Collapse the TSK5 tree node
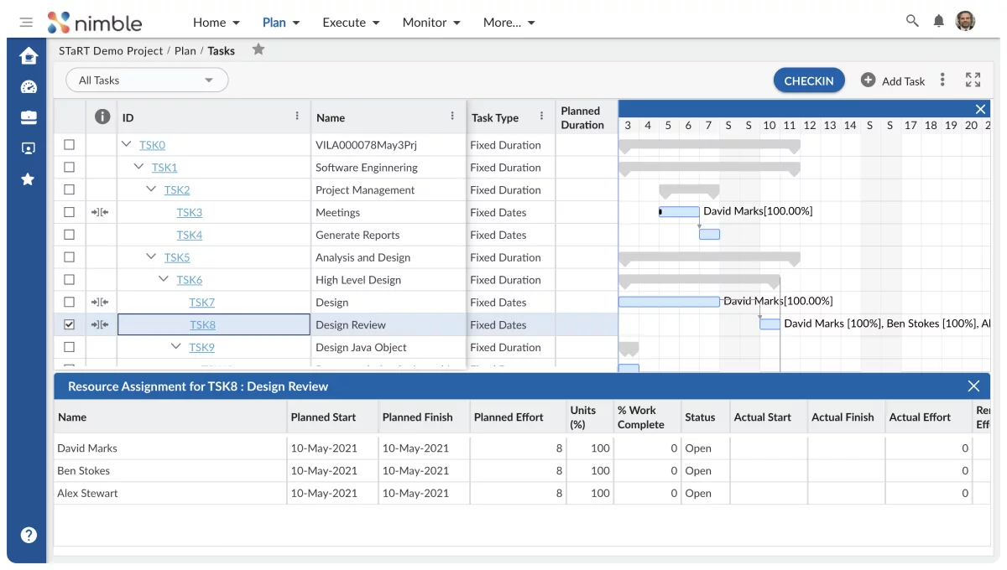 (151, 257)
